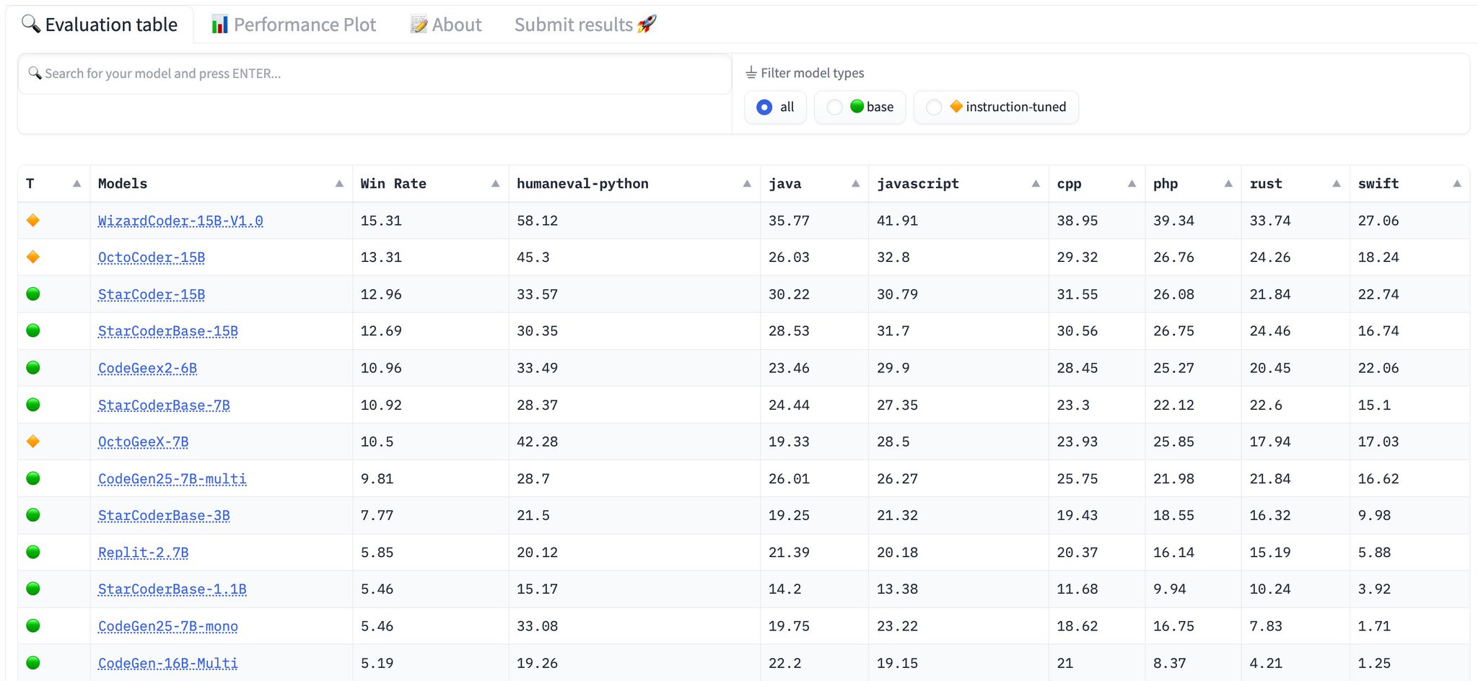Sort by the java column arrow
This screenshot has width=1478, height=681.
click(x=855, y=184)
